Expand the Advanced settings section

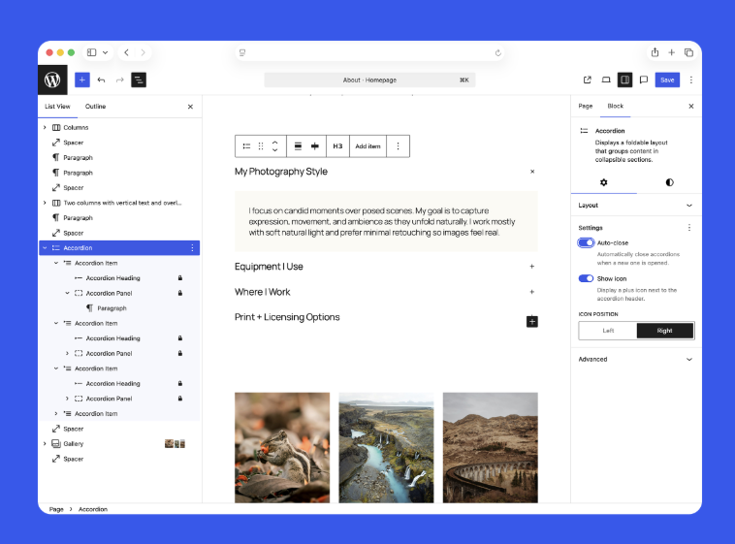pos(636,359)
